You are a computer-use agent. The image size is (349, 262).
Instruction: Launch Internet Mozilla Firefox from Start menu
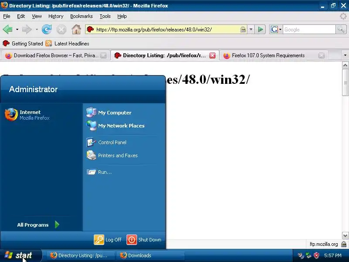pyautogui.click(x=27, y=115)
